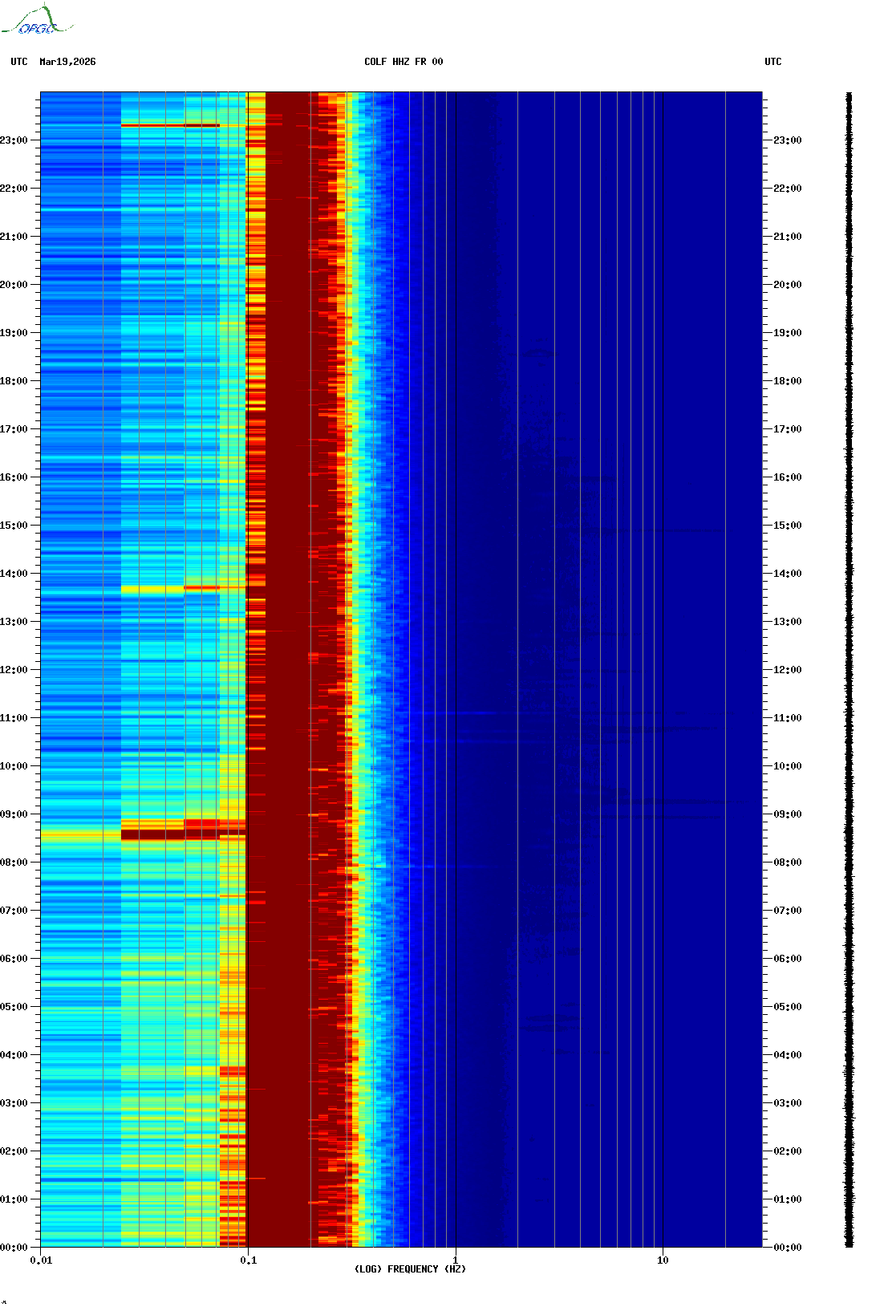Image resolution: width=884 pixels, height=1311 pixels.
Task: Click the 14:00 label on right time axis
Action: click(x=787, y=574)
